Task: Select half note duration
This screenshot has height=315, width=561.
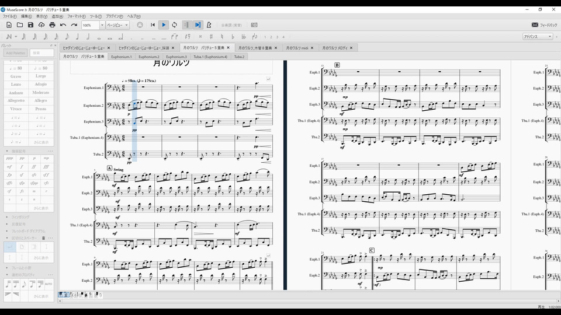Action: click(88, 36)
